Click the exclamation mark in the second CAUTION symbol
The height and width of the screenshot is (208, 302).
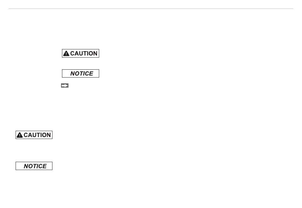point(19,136)
